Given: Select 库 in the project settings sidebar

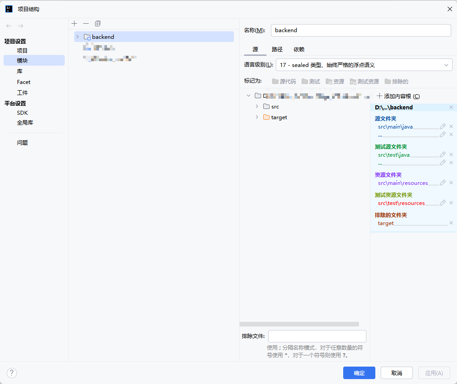Looking at the screenshot, I should click(x=20, y=71).
